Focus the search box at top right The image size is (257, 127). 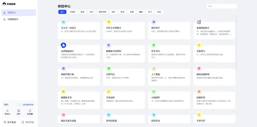tap(222, 6)
